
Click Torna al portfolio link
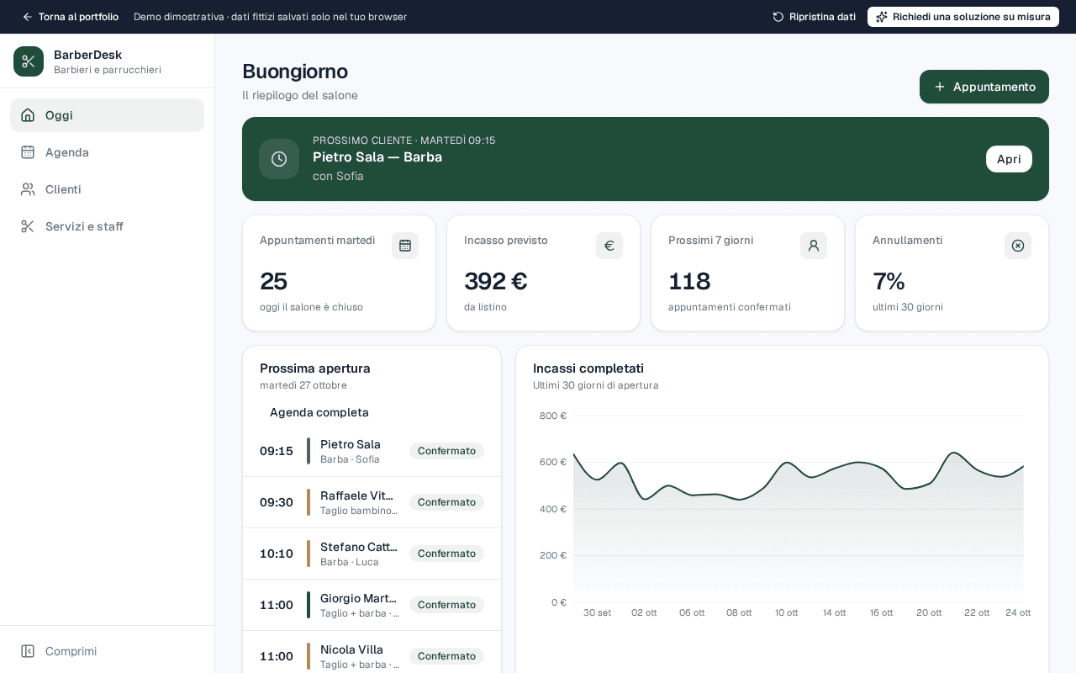click(71, 17)
